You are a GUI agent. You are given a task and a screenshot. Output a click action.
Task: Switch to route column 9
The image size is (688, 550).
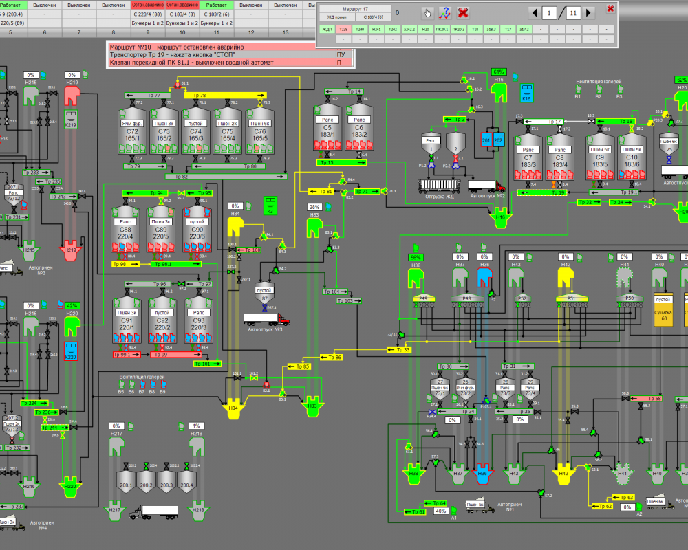148,32
